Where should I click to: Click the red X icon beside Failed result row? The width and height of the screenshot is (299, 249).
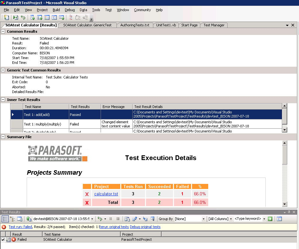[x=14, y=239]
